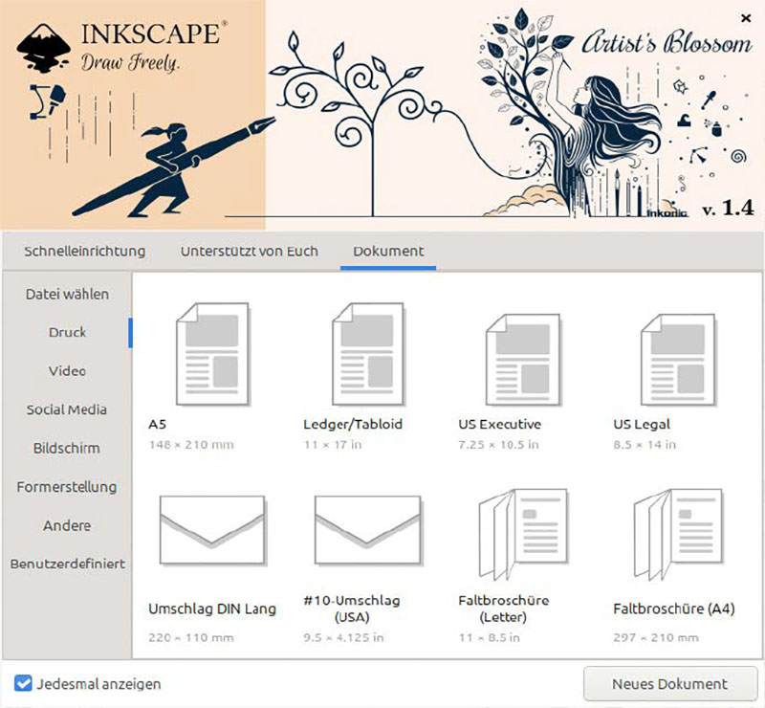Click the '220 × 110 mm' size text
Image resolution: width=765 pixels, height=708 pixels.
[191, 638]
